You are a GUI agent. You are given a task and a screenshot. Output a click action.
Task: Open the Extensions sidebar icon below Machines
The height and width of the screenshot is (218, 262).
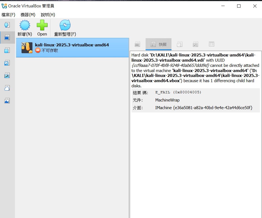[x=7, y=50]
